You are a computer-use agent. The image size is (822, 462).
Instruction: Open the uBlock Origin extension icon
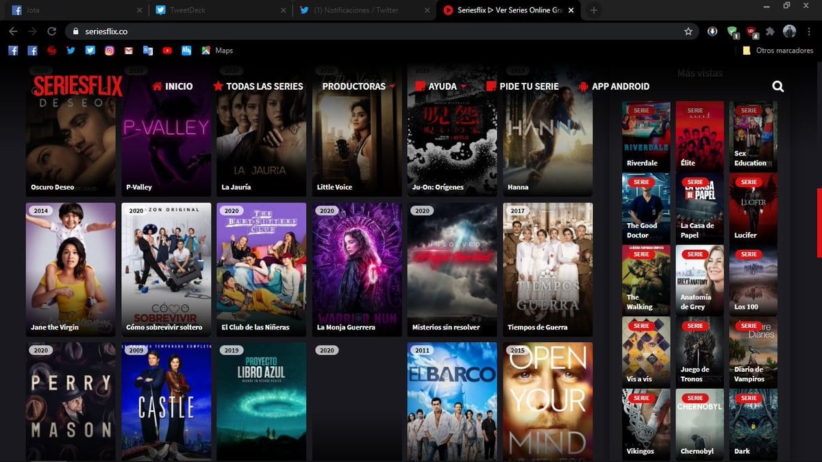click(x=751, y=31)
